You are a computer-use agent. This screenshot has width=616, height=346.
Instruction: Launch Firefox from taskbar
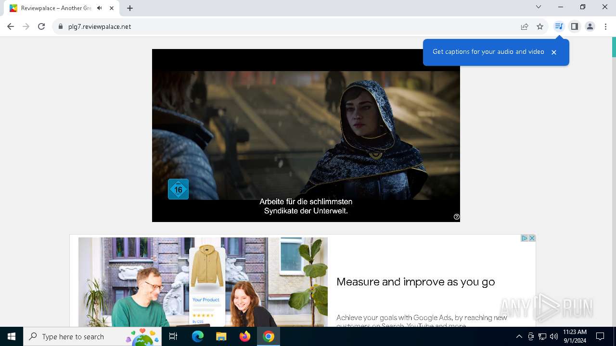(x=244, y=336)
